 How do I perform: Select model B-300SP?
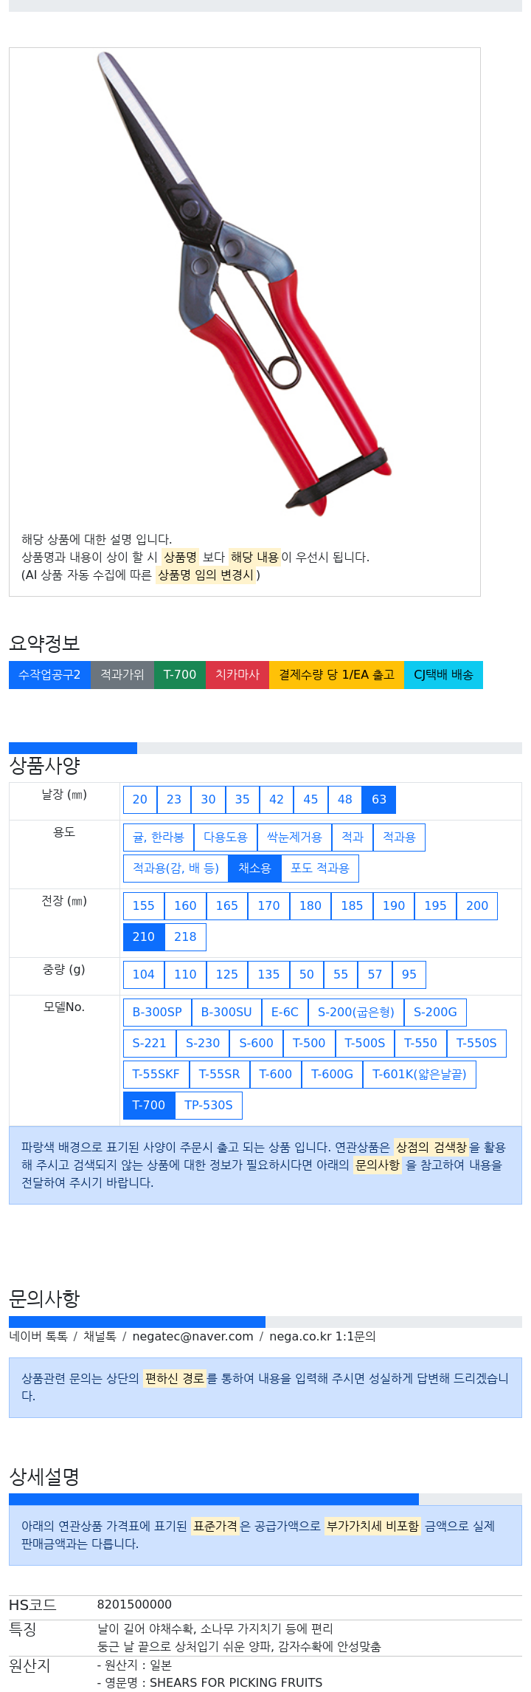tap(157, 1013)
